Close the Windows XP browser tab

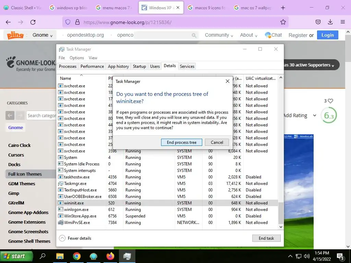[178, 8]
